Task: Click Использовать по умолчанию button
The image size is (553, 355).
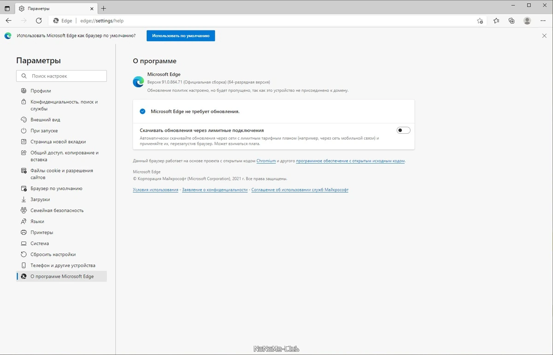Action: coord(181,35)
